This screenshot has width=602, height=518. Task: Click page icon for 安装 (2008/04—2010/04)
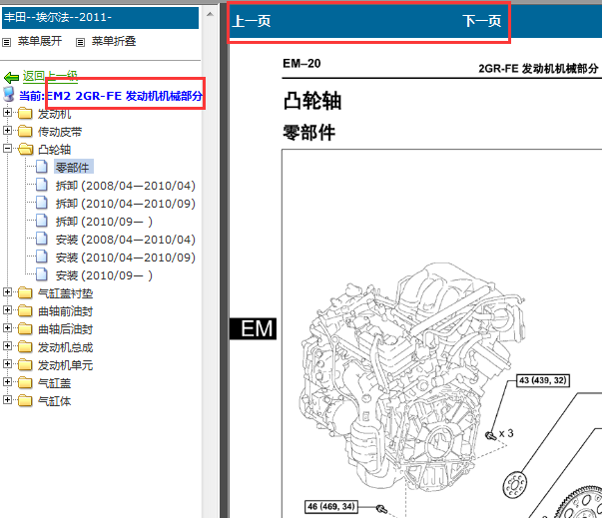pyautogui.click(x=42, y=240)
